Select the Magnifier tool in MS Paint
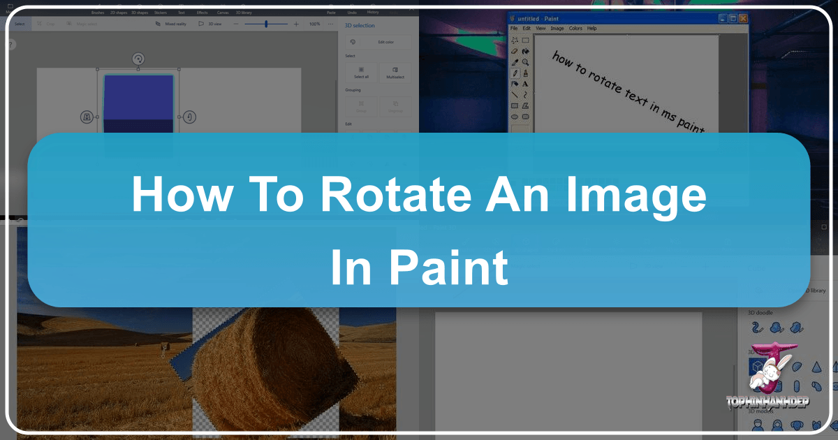 (x=524, y=62)
